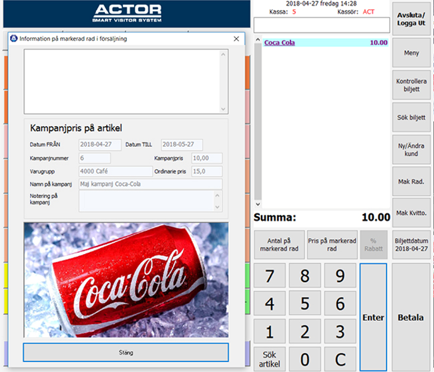Click Sök artikel button
The image size is (434, 372).
coord(270,359)
